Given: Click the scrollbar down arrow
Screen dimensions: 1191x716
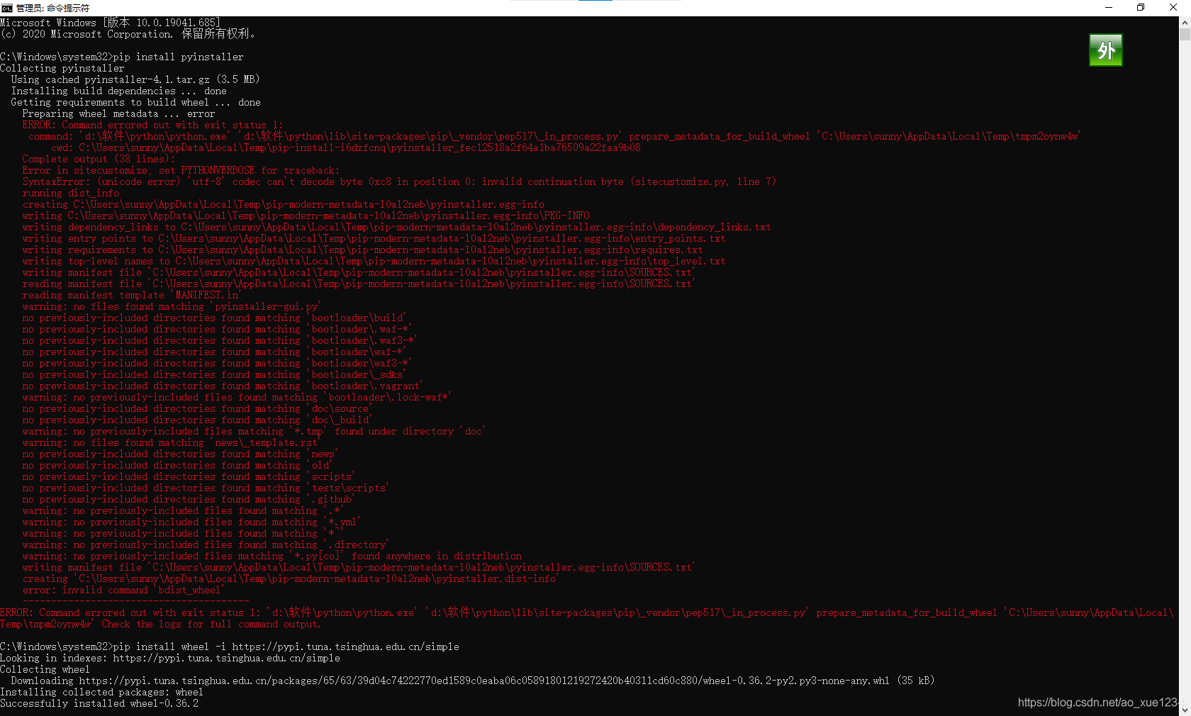Looking at the screenshot, I should click(x=1185, y=710).
